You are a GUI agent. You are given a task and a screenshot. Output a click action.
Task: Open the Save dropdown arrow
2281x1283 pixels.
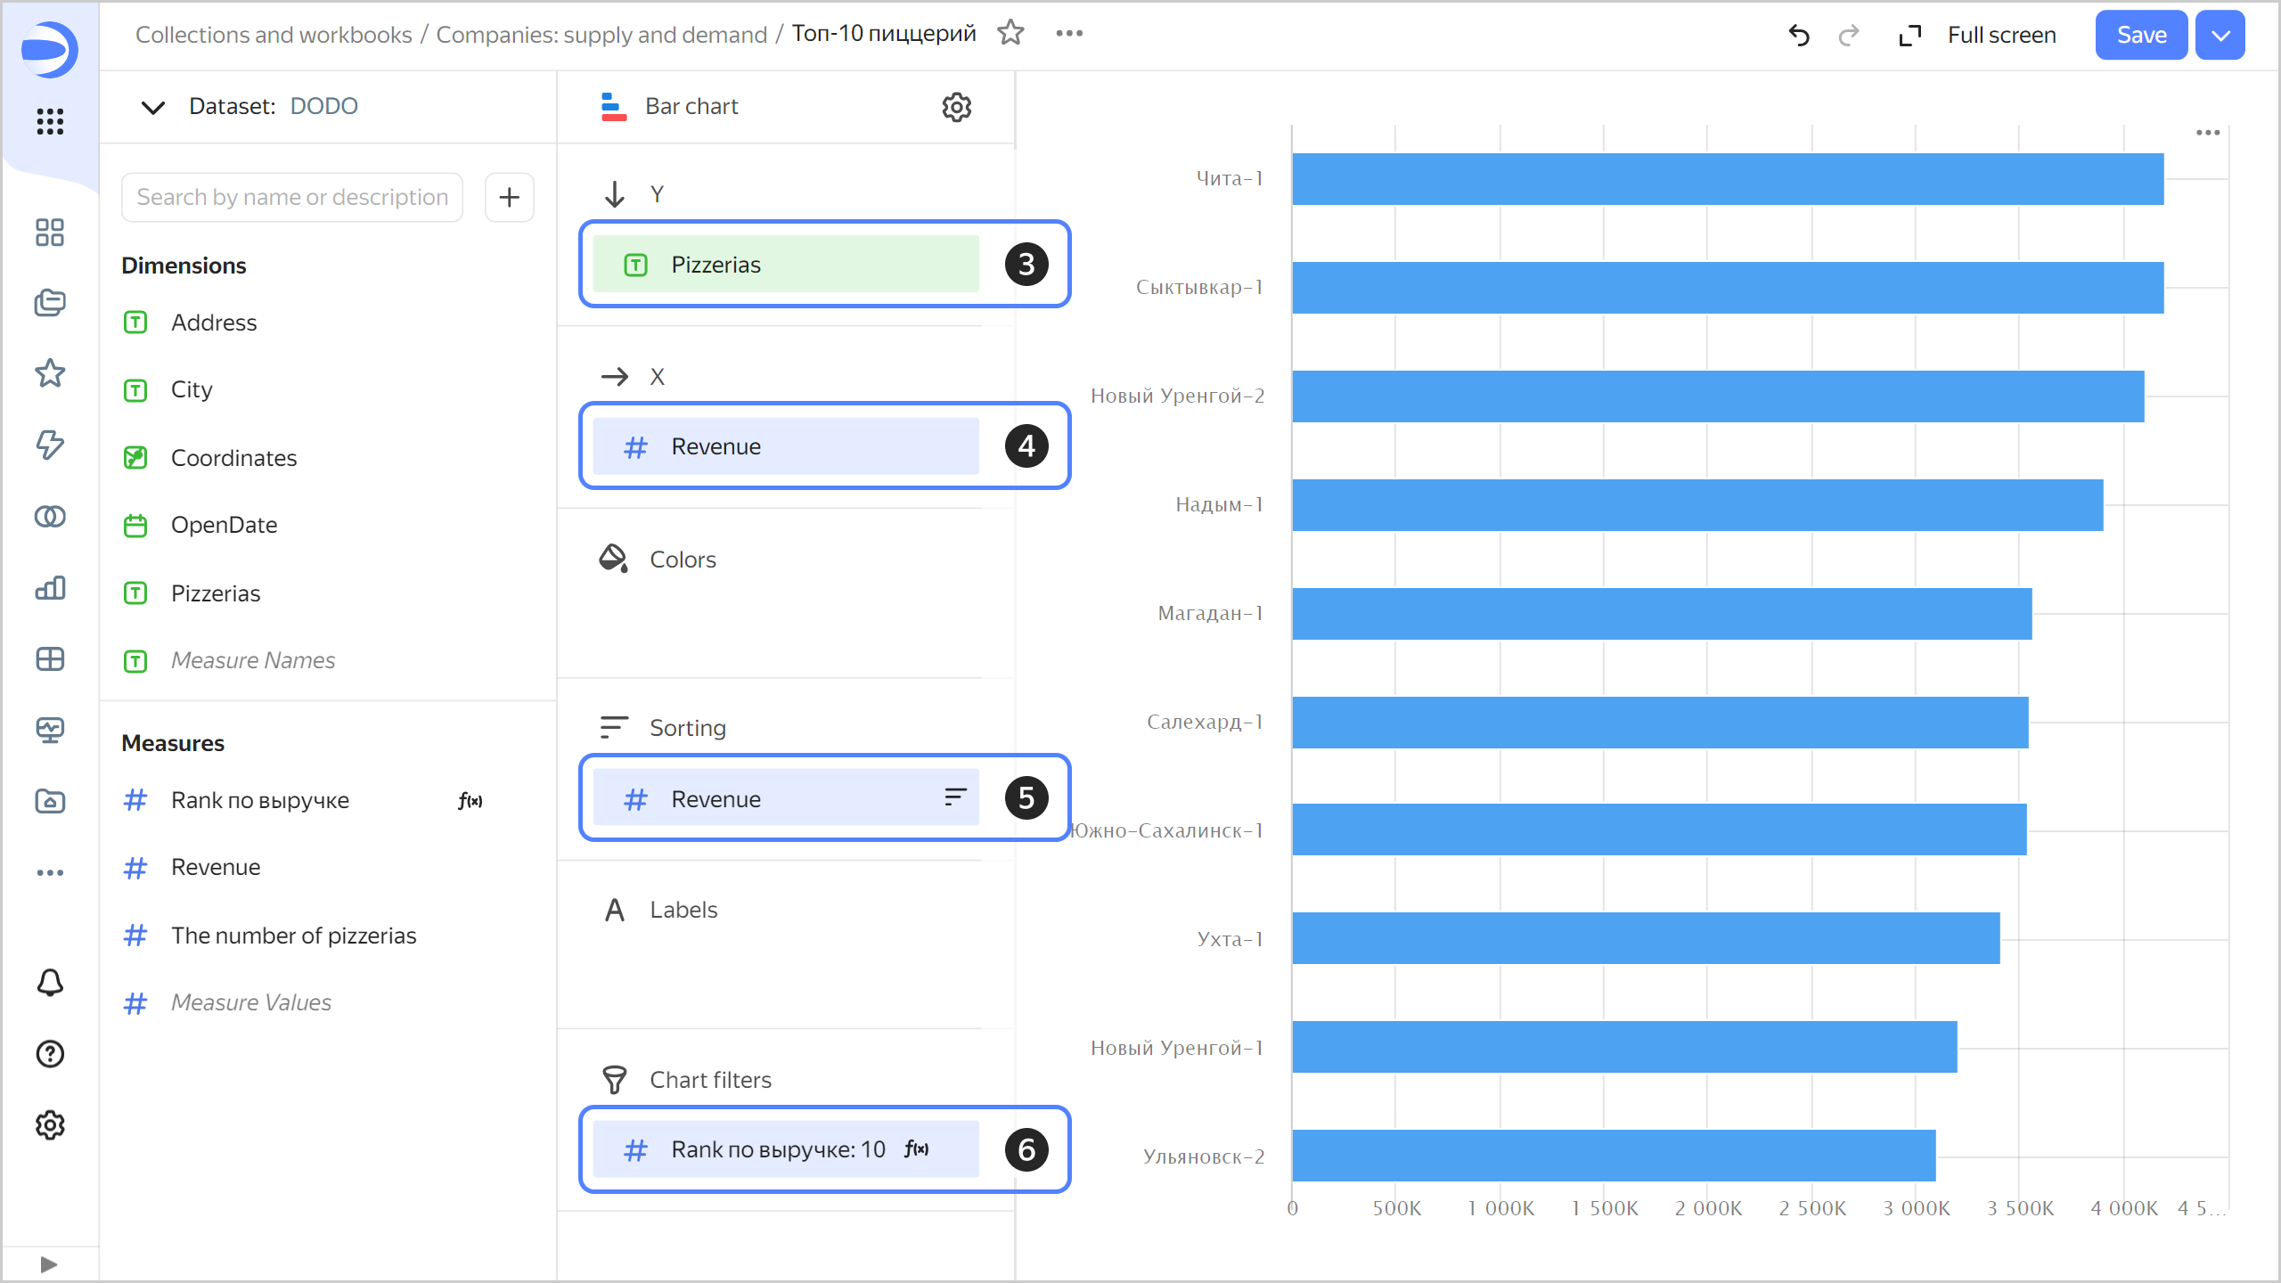2220,35
